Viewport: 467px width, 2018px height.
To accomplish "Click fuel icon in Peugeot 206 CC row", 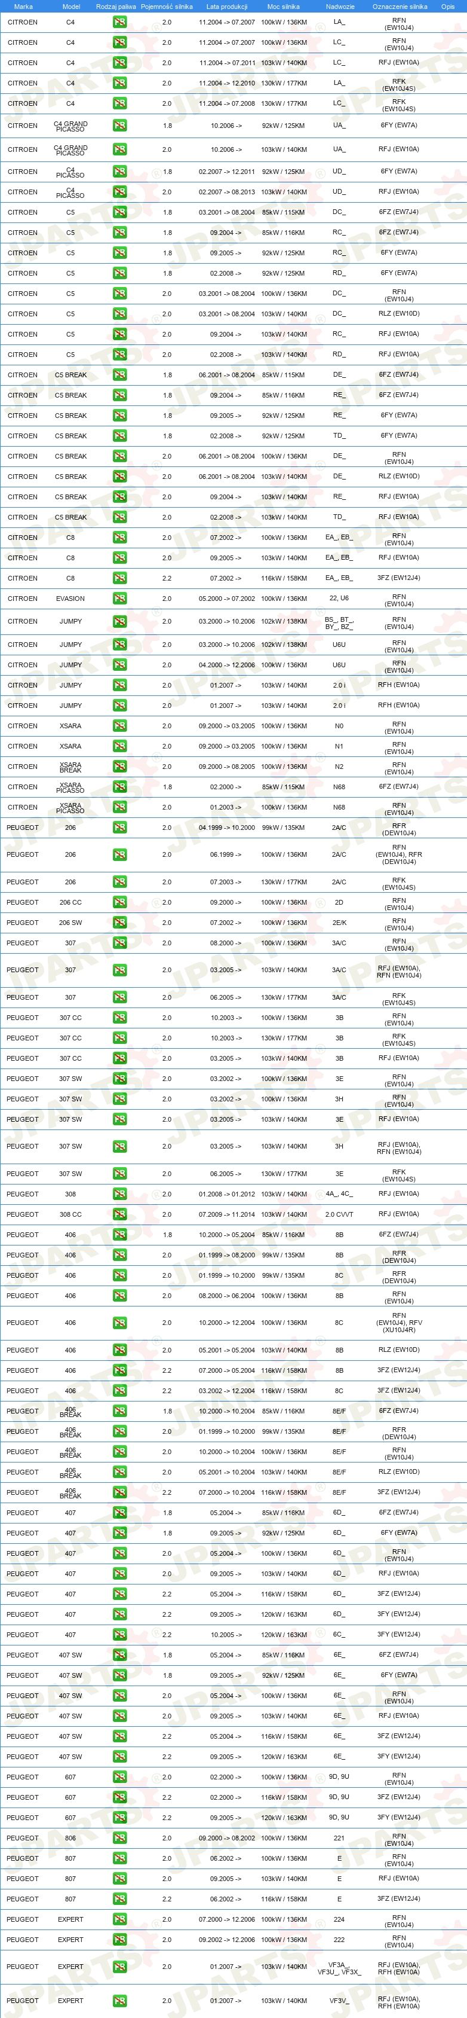I will 119,902.
